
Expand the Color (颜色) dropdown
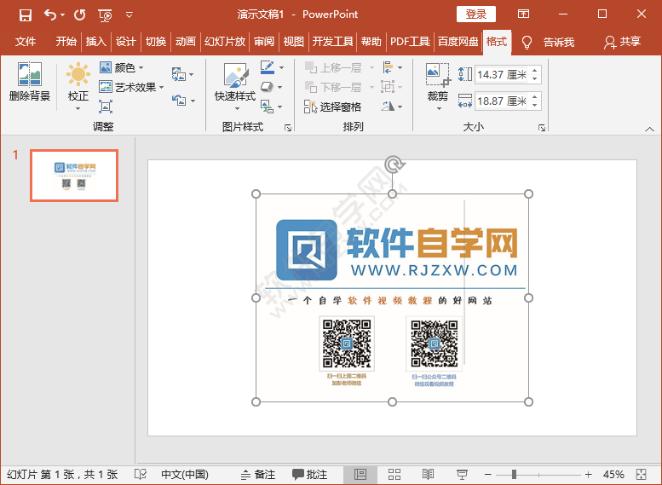(122, 67)
